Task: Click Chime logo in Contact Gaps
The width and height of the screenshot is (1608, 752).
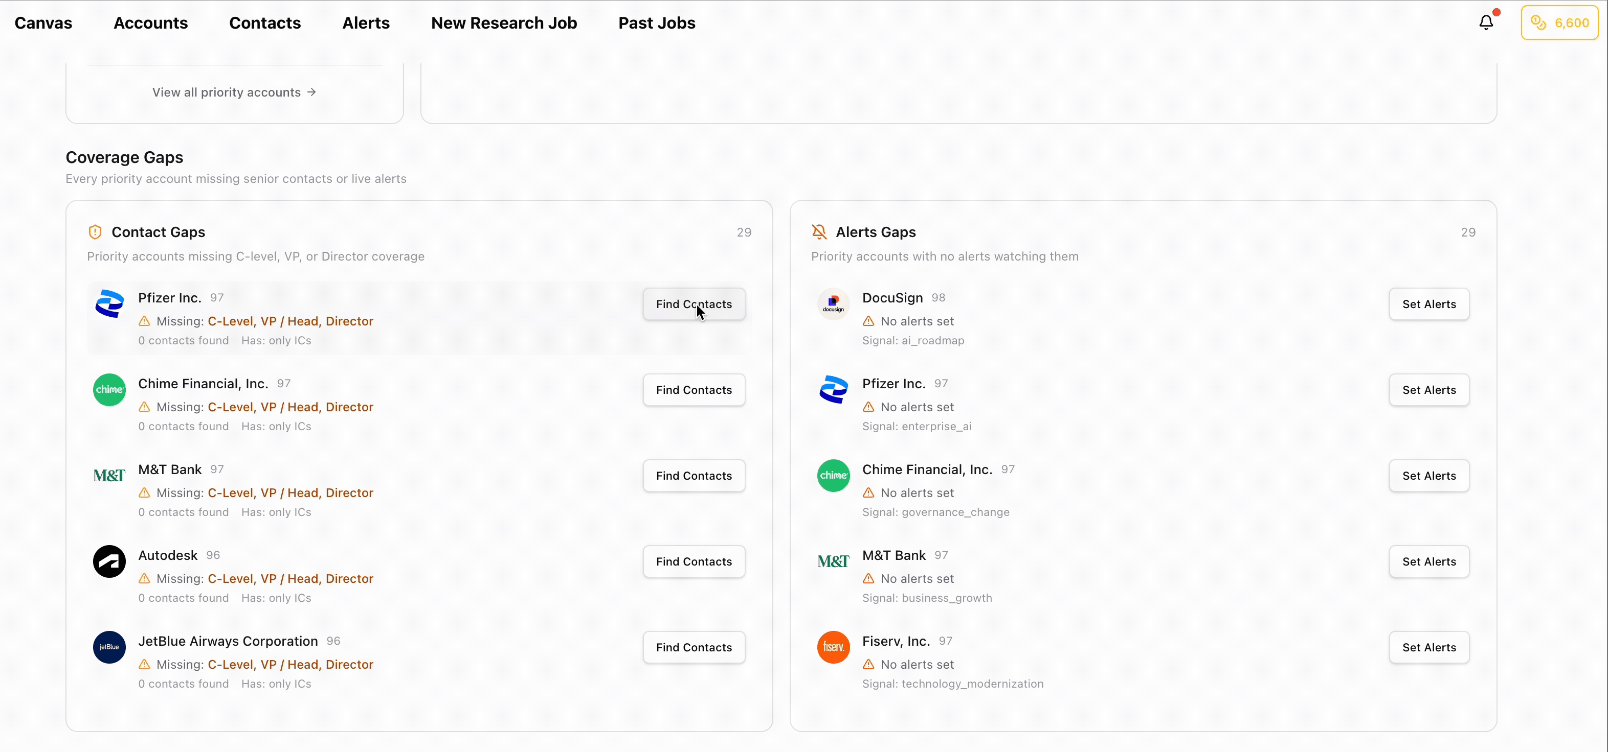Action: 109,390
